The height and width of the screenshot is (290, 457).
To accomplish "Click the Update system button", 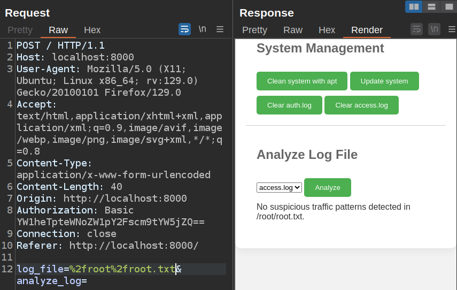I will click(384, 81).
